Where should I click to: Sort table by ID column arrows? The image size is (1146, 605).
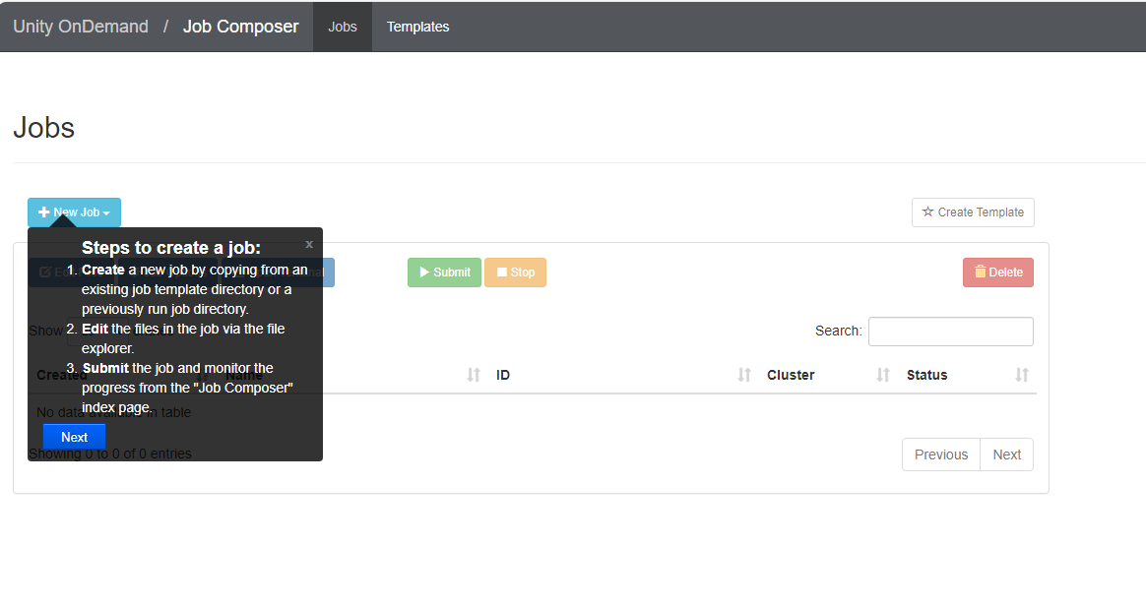[744, 375]
